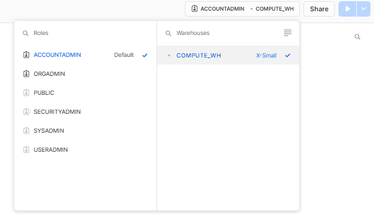This screenshot has height=214, width=374.
Task: Click the Share button
Action: click(x=319, y=9)
